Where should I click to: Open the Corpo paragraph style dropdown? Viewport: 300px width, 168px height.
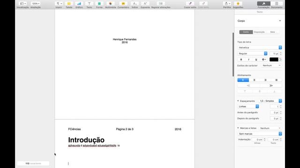(259, 21)
